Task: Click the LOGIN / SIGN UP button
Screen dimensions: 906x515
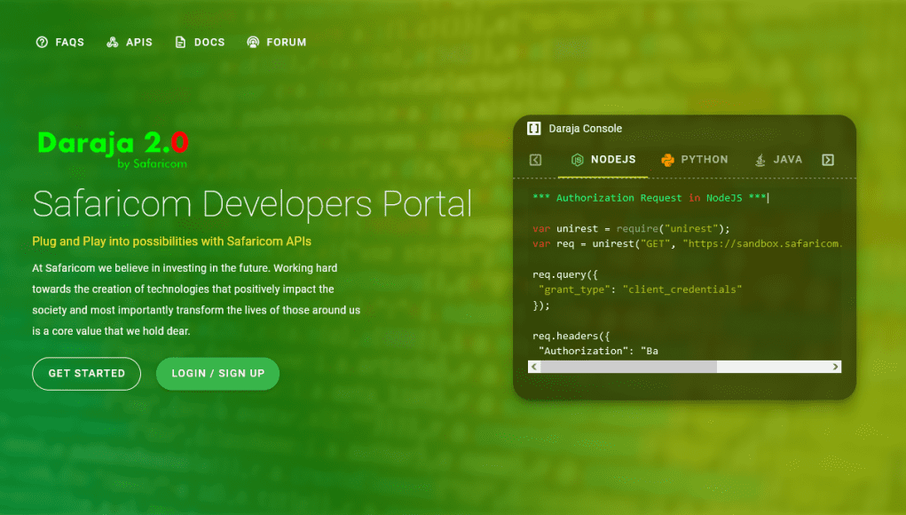Action: click(x=217, y=374)
